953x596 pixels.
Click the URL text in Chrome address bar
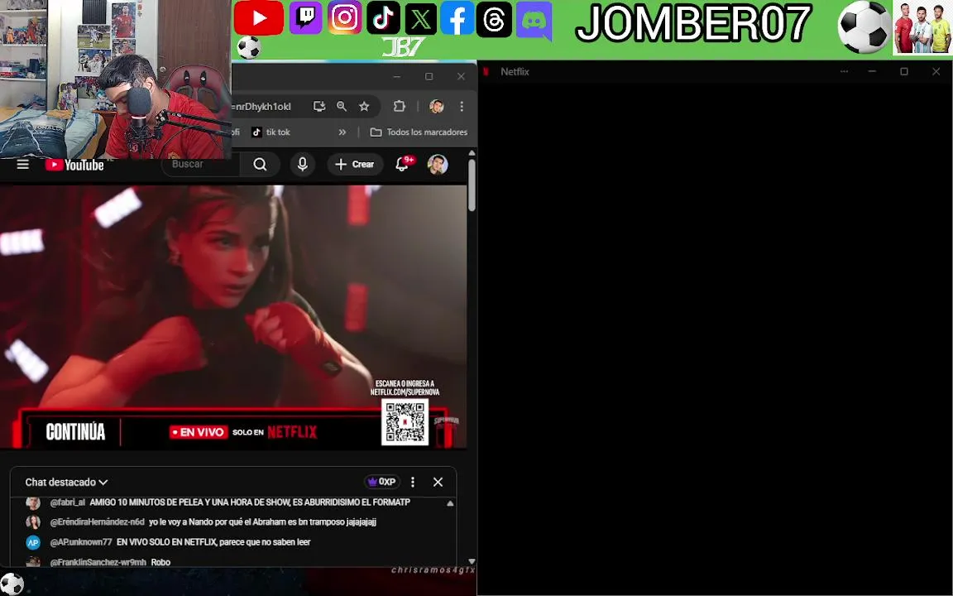click(261, 107)
